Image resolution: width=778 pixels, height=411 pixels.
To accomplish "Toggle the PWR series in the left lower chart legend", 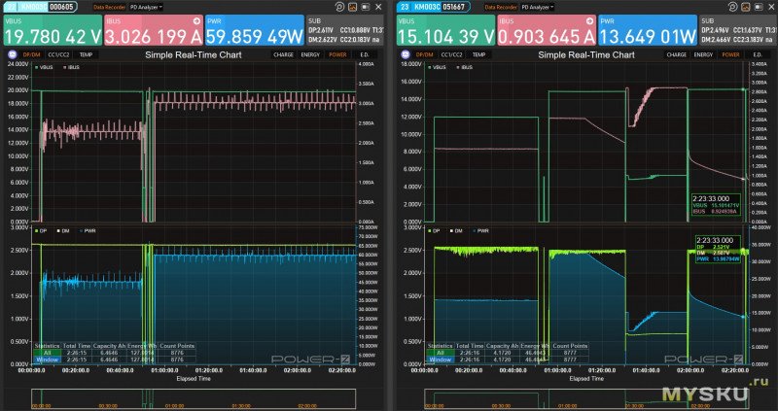I will 90,231.
